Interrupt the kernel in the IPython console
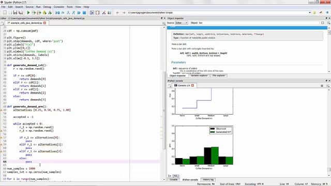This screenshot has height=186, width=331. click(x=322, y=86)
